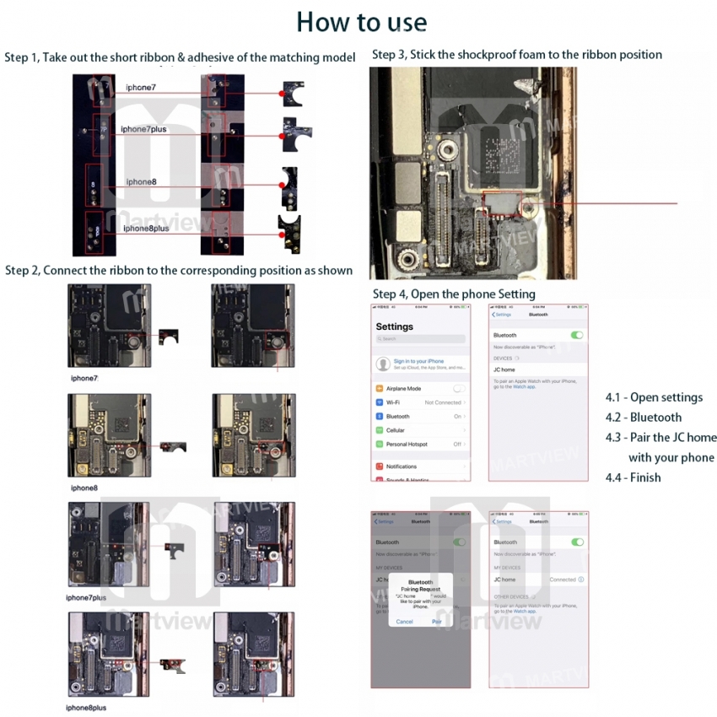Tap the Search field in Settings
The height and width of the screenshot is (717, 717).
(421, 339)
